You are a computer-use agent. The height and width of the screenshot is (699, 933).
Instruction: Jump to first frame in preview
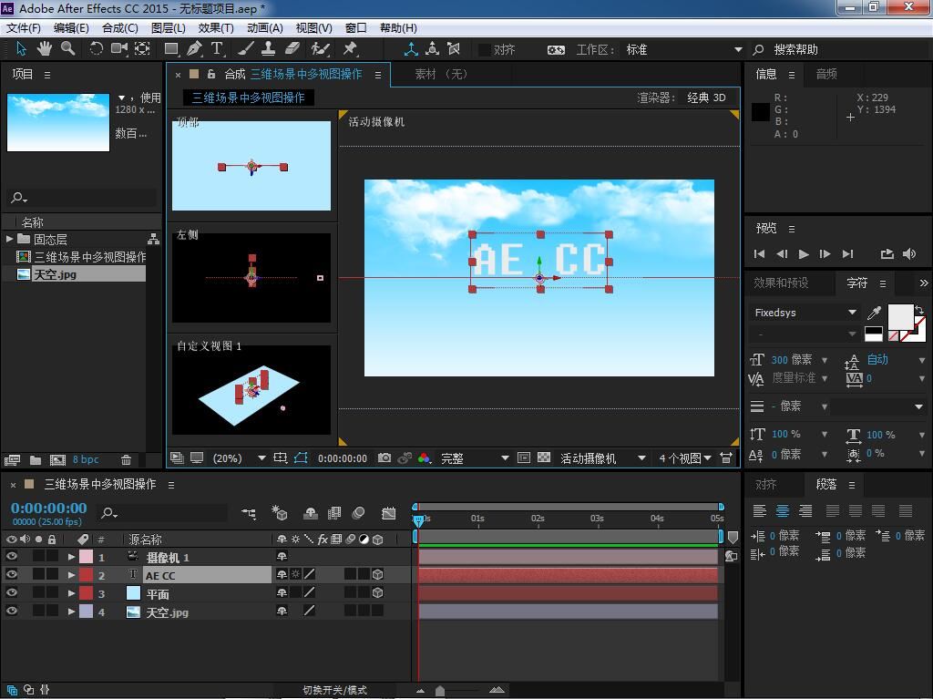(x=759, y=254)
